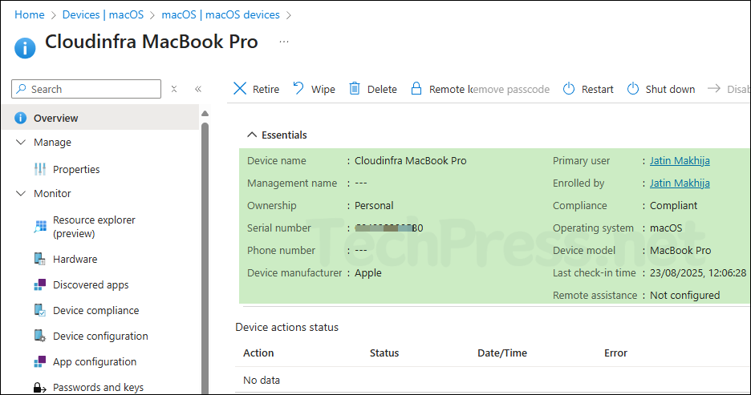
Task: Click the Shut down power icon
Action: pyautogui.click(x=633, y=88)
